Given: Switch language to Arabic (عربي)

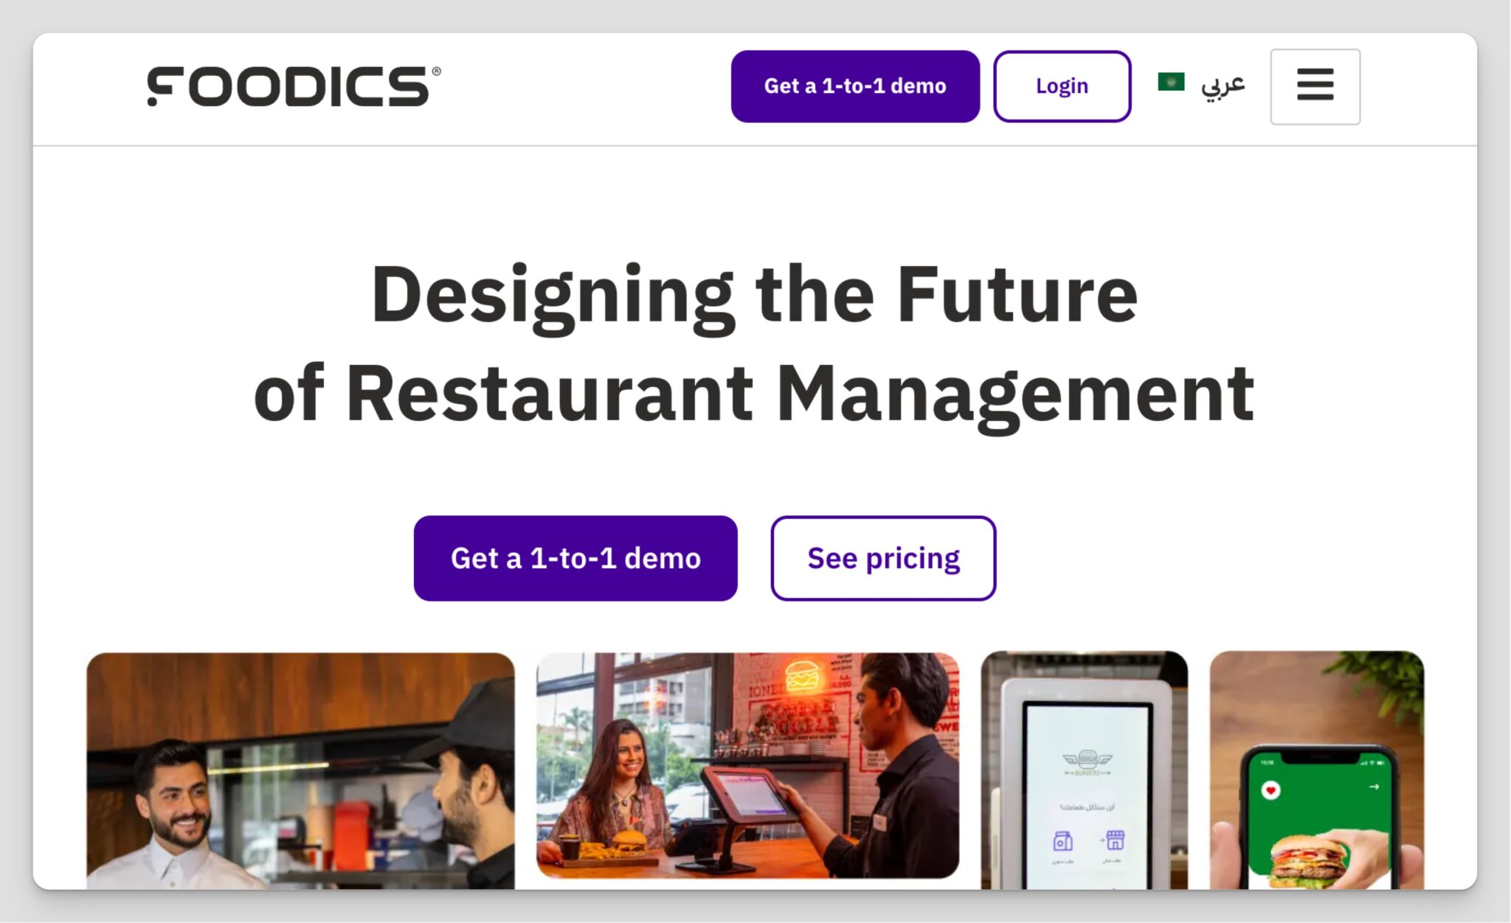Looking at the screenshot, I should (1223, 86).
